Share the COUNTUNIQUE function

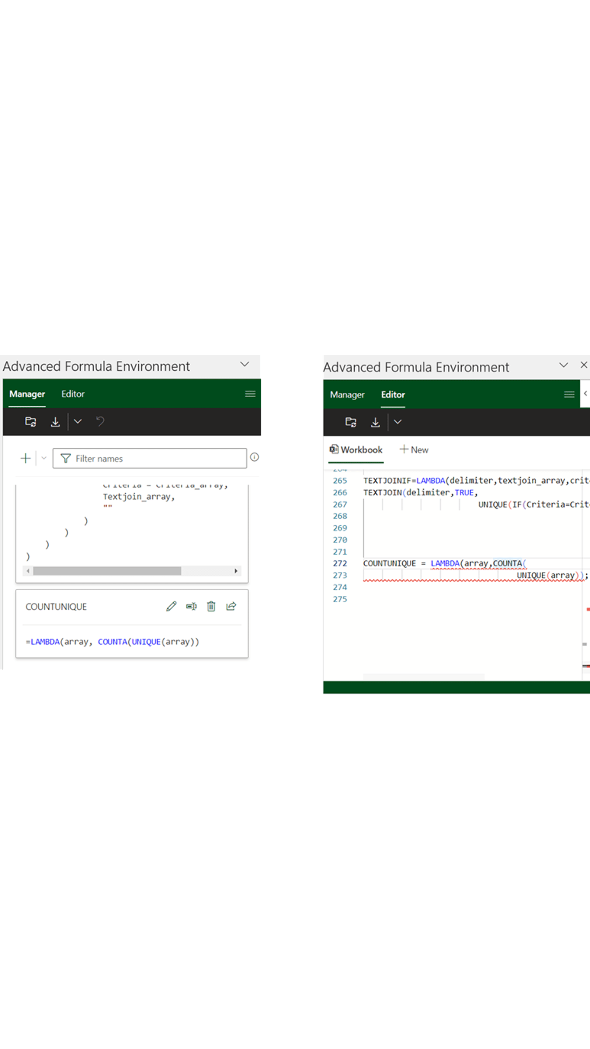tap(231, 606)
